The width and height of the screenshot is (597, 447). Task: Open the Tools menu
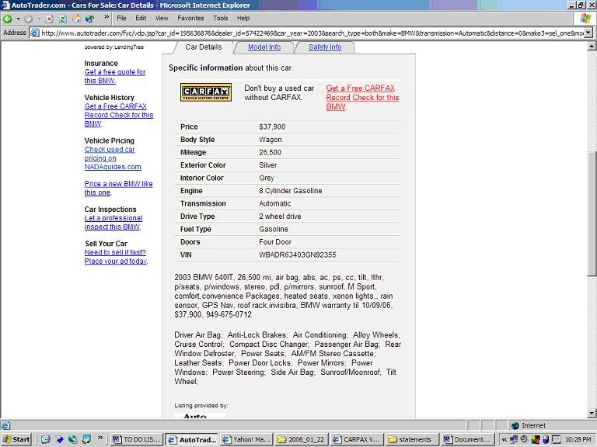pos(221,18)
